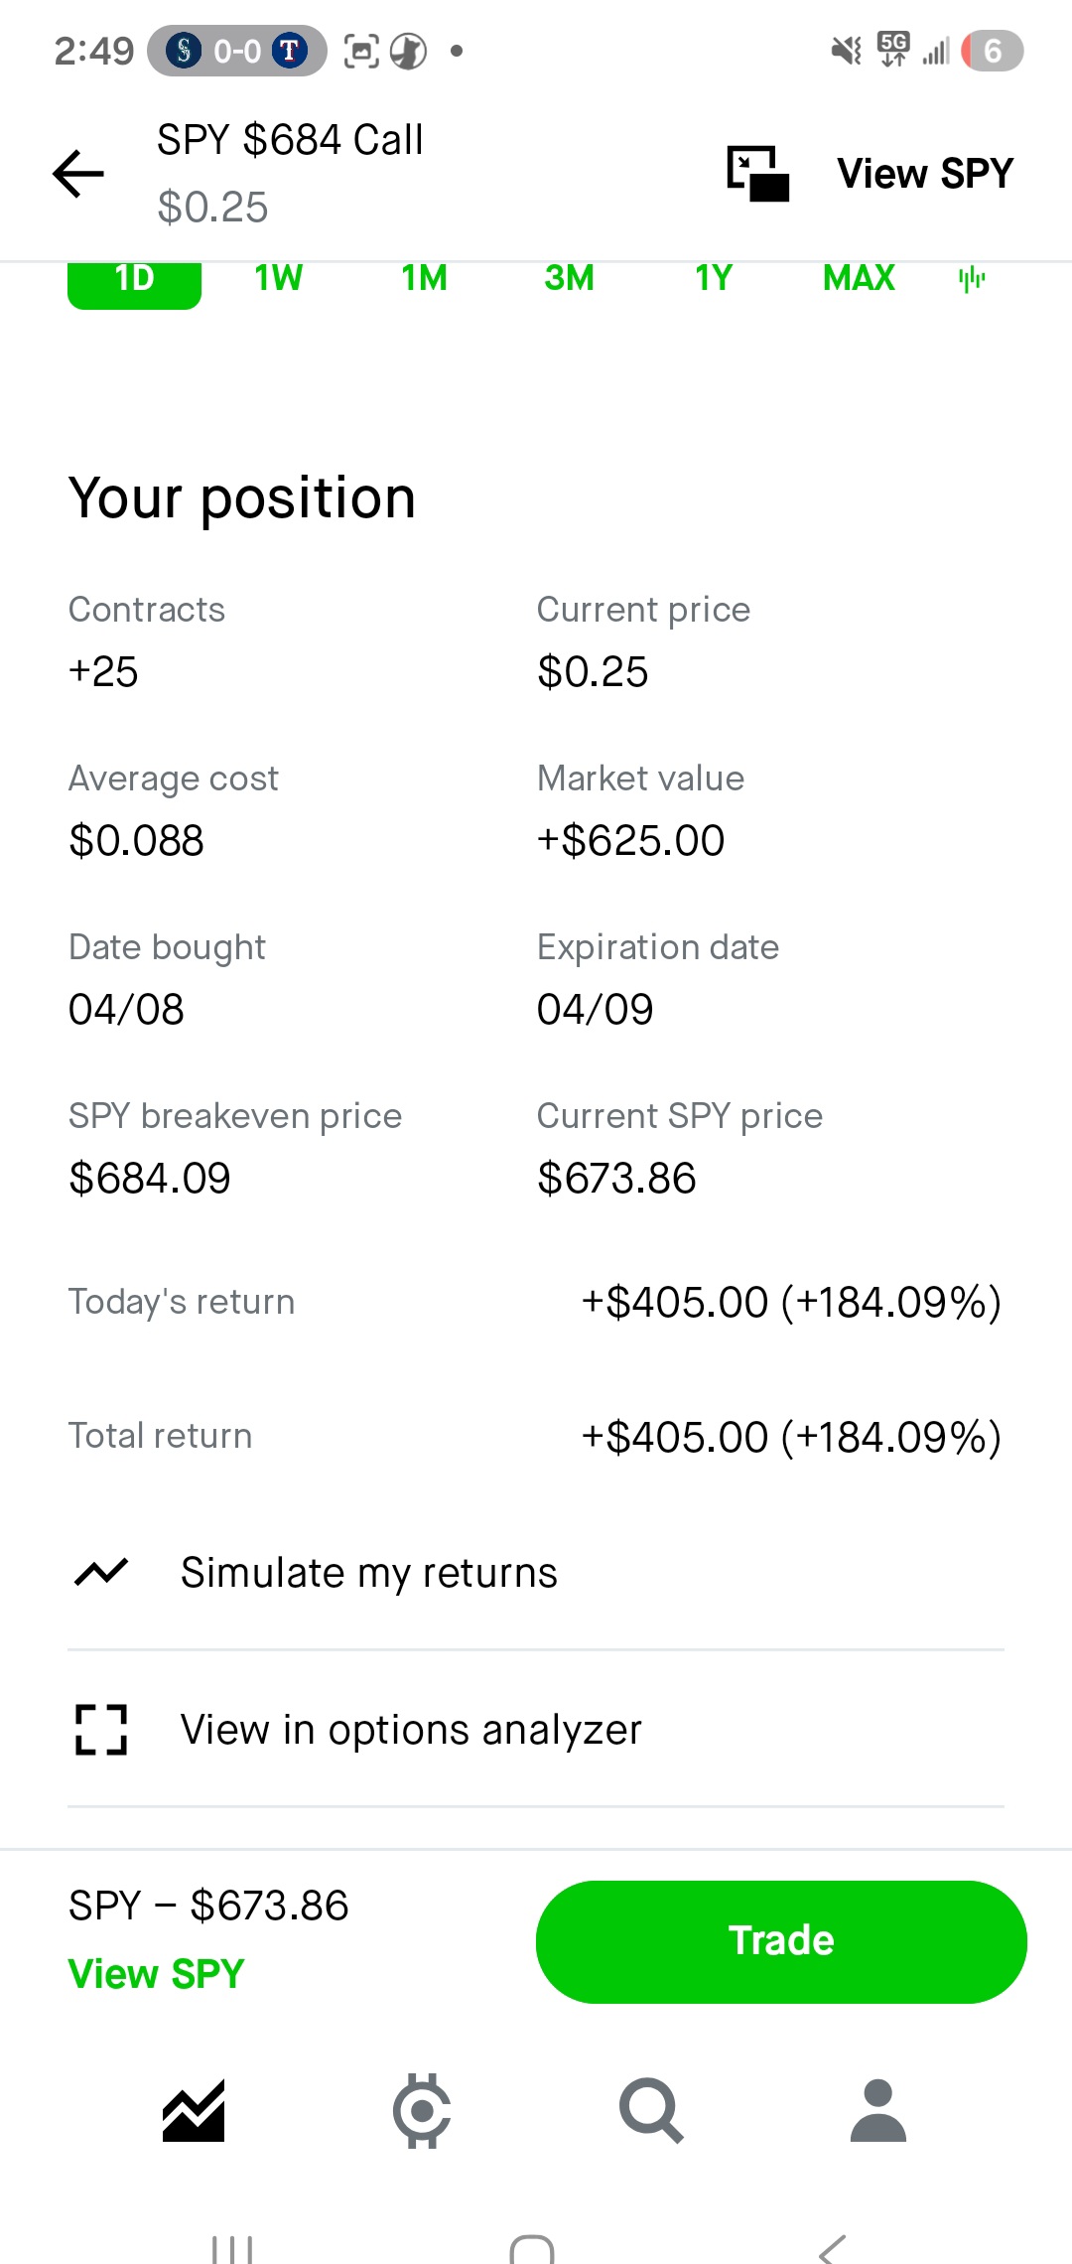The height and width of the screenshot is (2264, 1072).
Task: Select the 1W chart range
Action: pos(279,279)
